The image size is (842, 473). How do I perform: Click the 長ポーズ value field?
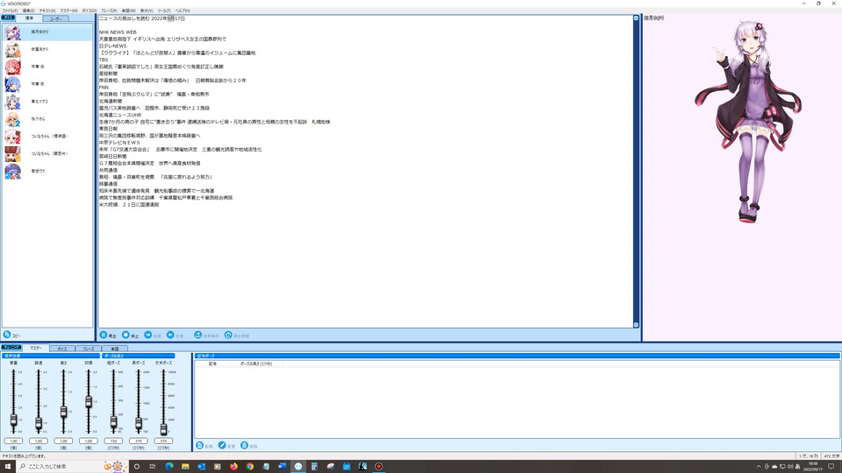pos(139,441)
